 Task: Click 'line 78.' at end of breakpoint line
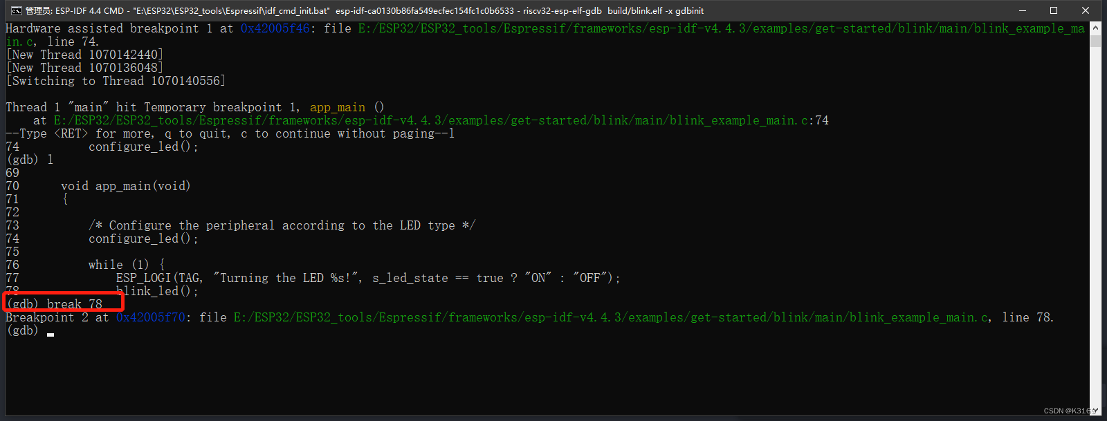click(x=1028, y=317)
